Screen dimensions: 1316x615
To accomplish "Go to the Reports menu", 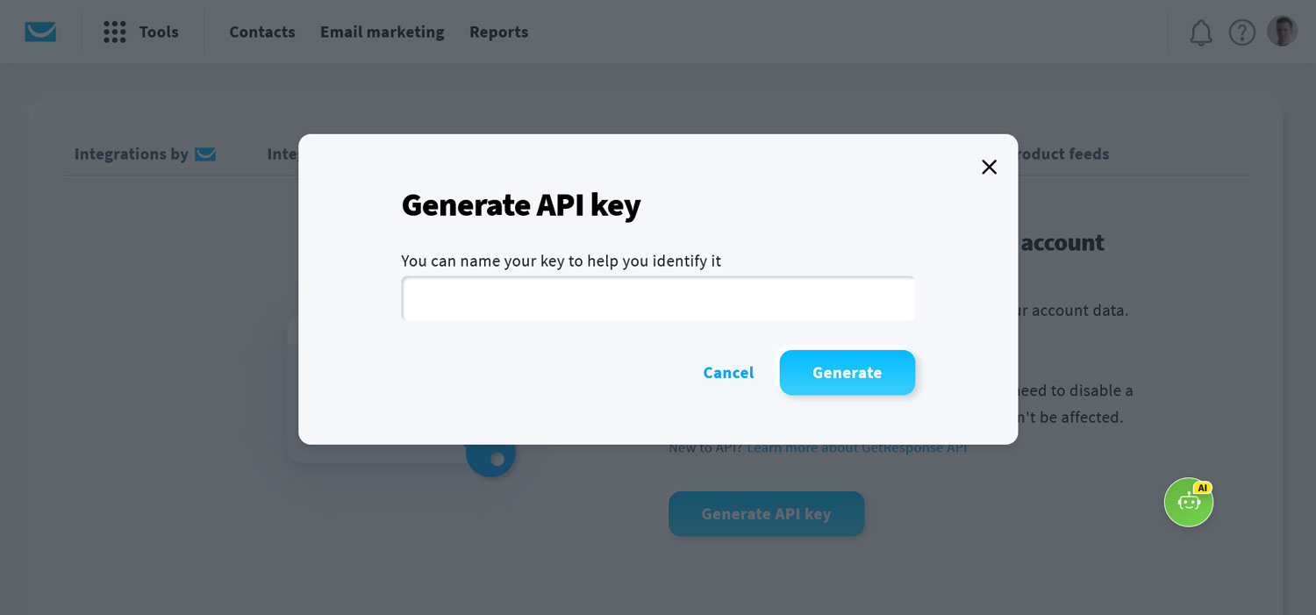I will click(x=498, y=32).
